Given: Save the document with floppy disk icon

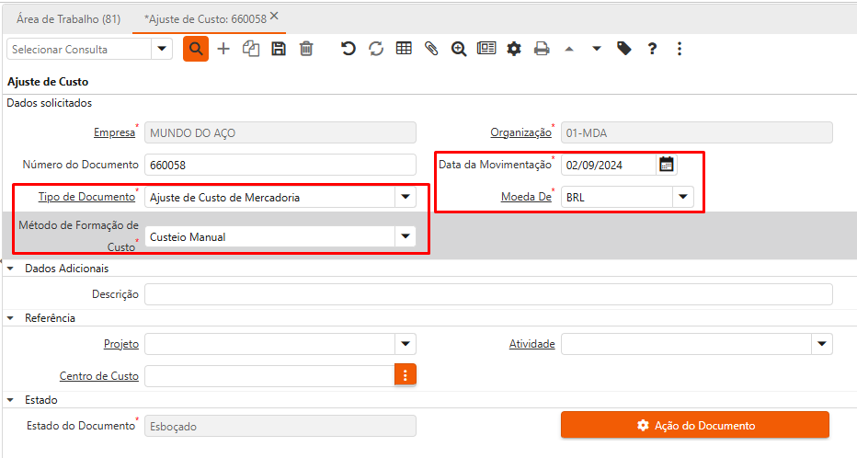Looking at the screenshot, I should pos(279,49).
